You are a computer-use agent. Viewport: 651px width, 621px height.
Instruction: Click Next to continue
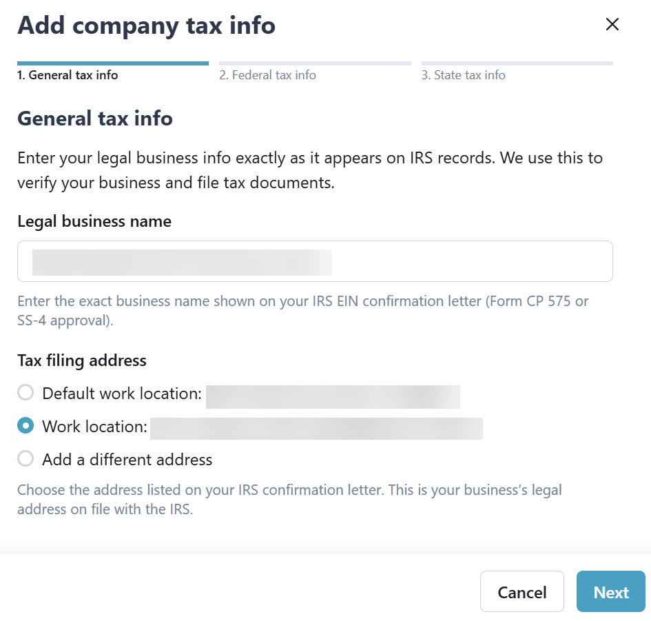(610, 592)
